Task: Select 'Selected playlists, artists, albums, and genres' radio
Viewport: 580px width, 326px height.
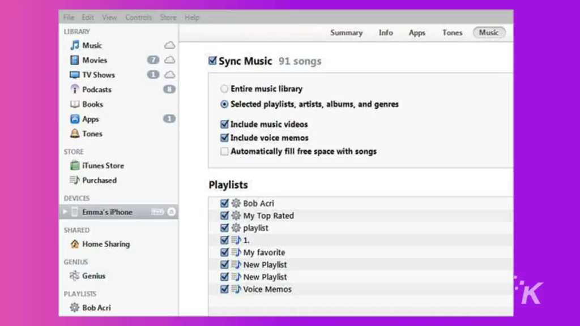Action: [224, 104]
